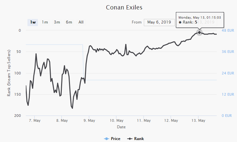Click the 48 EUR price axis label
Screen dimensions: 237x142
pyautogui.click(x=229, y=30)
